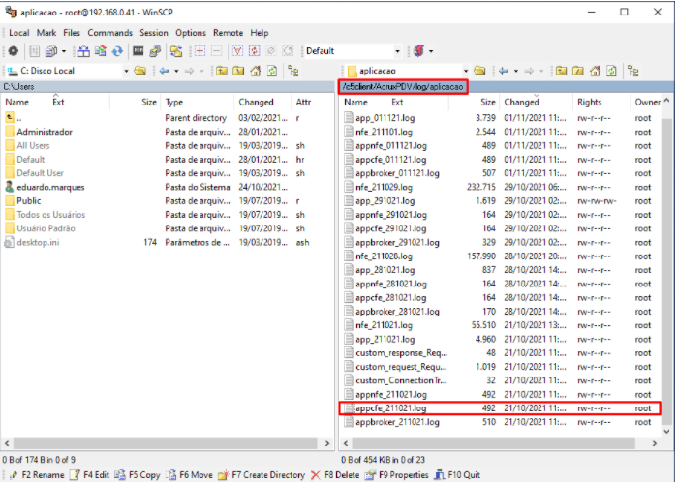Viewport: 677px width, 482px height.
Task: Expand local back history dropdown arrow
Action: (176, 72)
